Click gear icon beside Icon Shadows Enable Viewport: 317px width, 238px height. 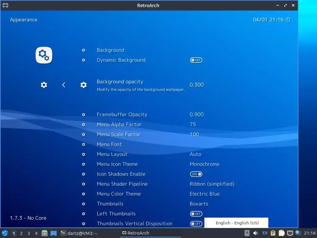[84, 174]
